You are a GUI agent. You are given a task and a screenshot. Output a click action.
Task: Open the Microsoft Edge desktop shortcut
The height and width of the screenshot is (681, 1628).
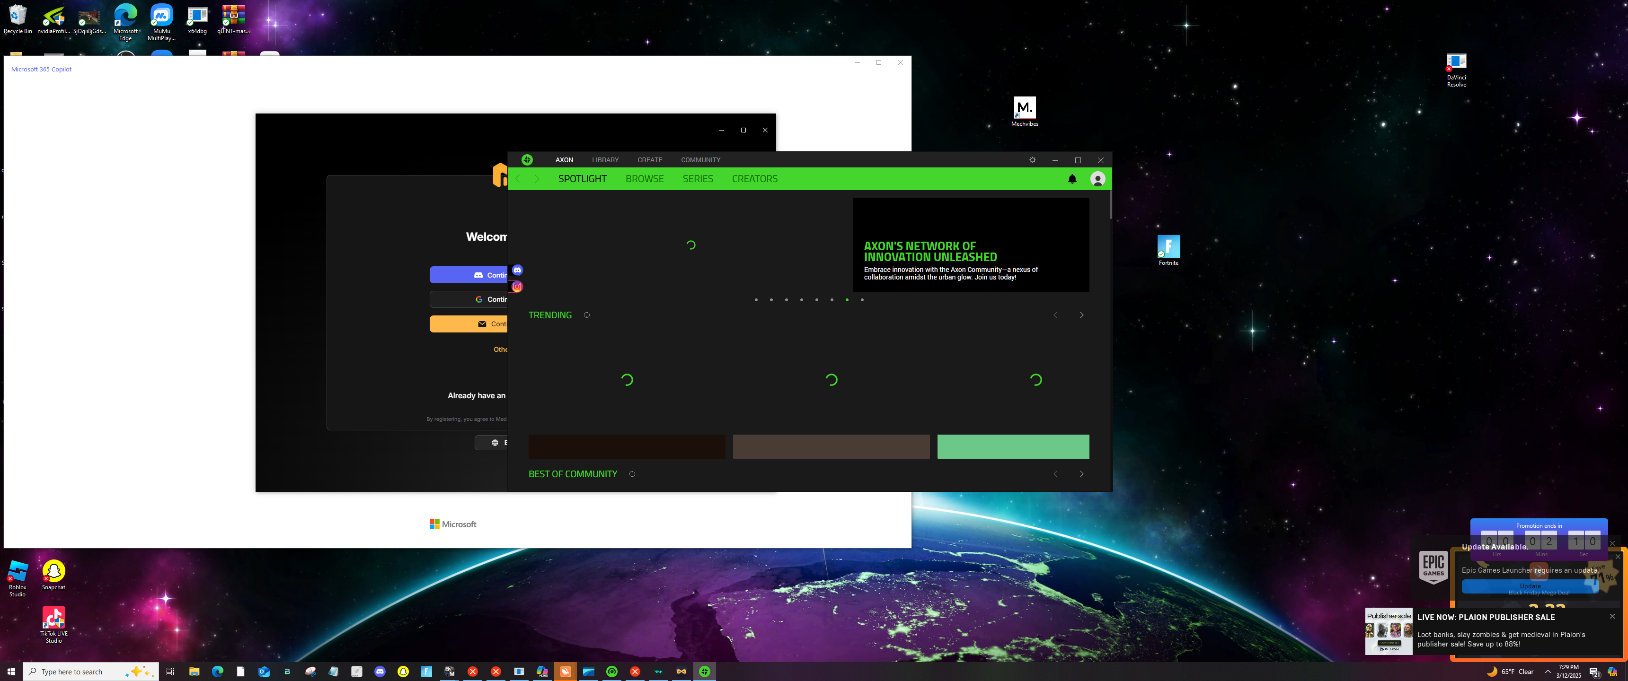coord(125,22)
